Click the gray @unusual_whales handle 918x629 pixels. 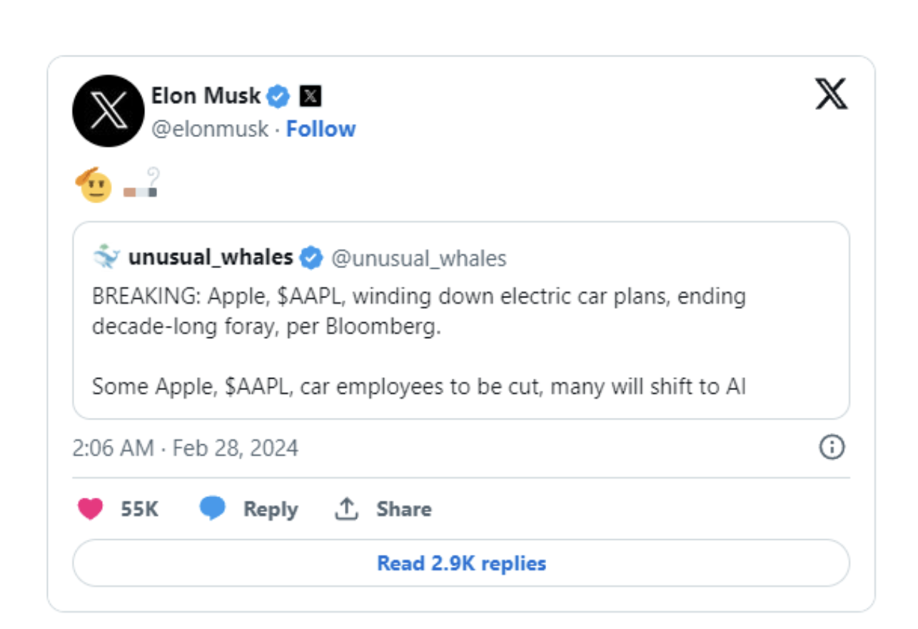pyautogui.click(x=418, y=258)
